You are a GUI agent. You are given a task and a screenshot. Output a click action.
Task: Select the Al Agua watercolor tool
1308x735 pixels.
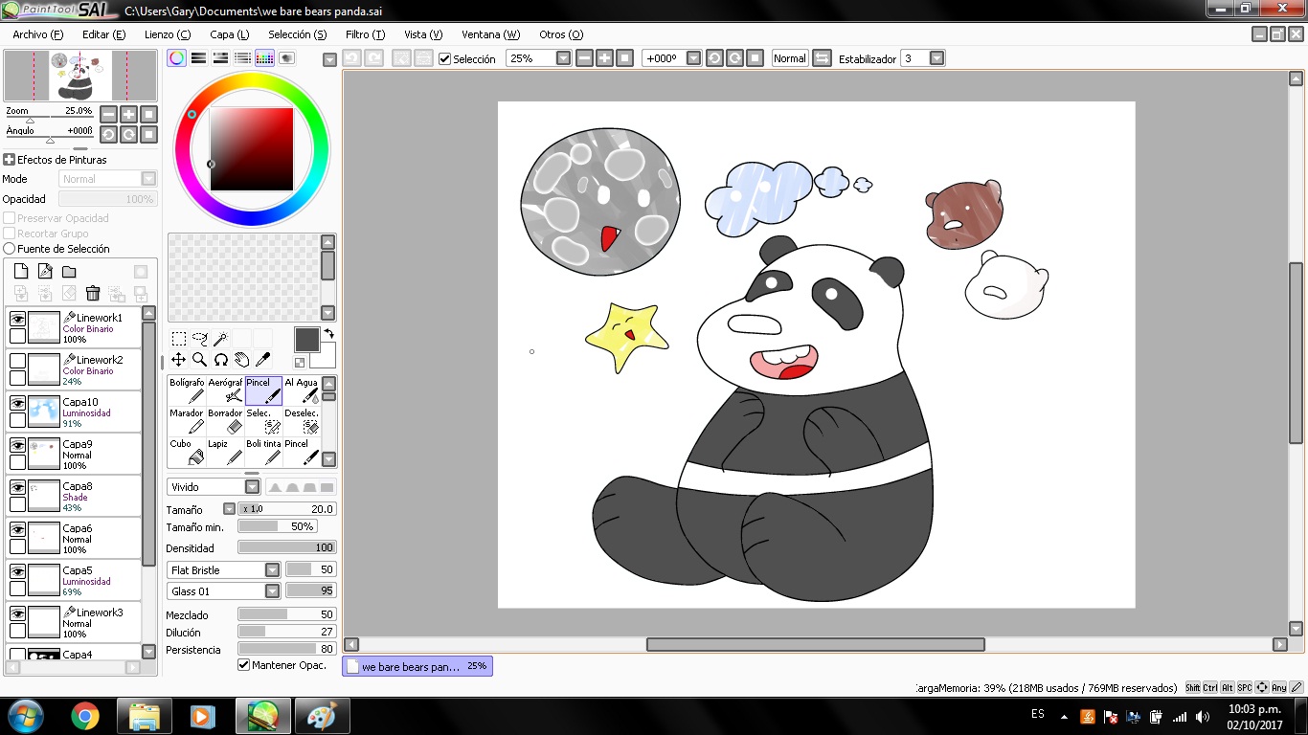(x=302, y=390)
